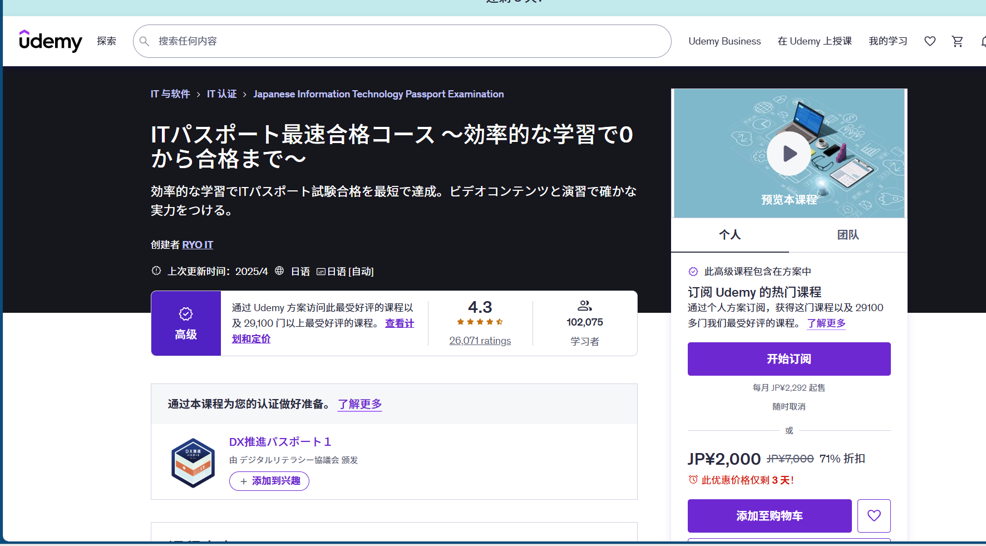Click the 开始订阅 button
The height and width of the screenshot is (546, 986).
pos(789,359)
